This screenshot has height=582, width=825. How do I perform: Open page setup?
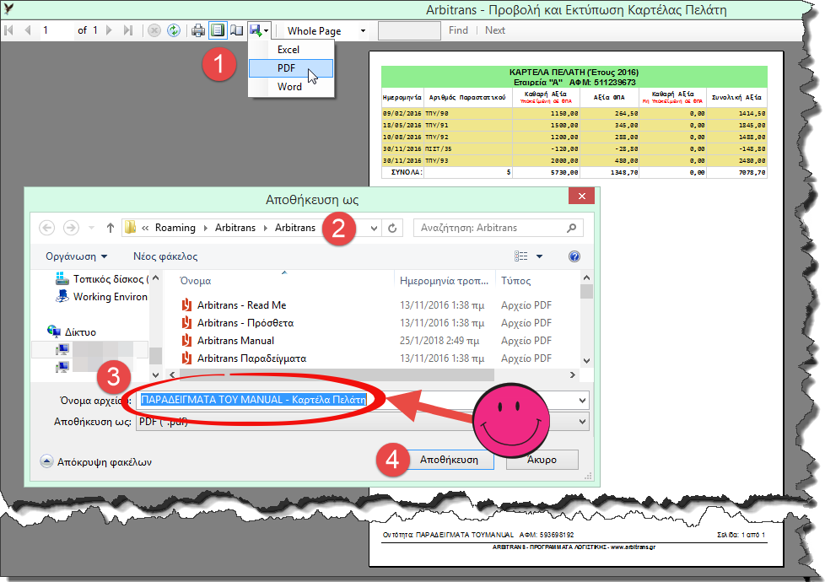(x=237, y=30)
